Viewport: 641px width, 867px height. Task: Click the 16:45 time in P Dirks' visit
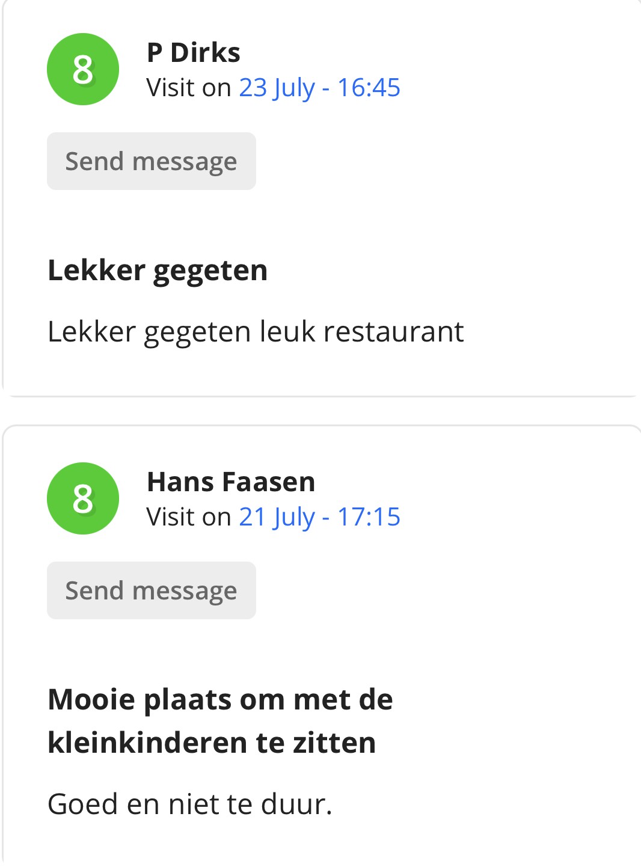(x=369, y=88)
